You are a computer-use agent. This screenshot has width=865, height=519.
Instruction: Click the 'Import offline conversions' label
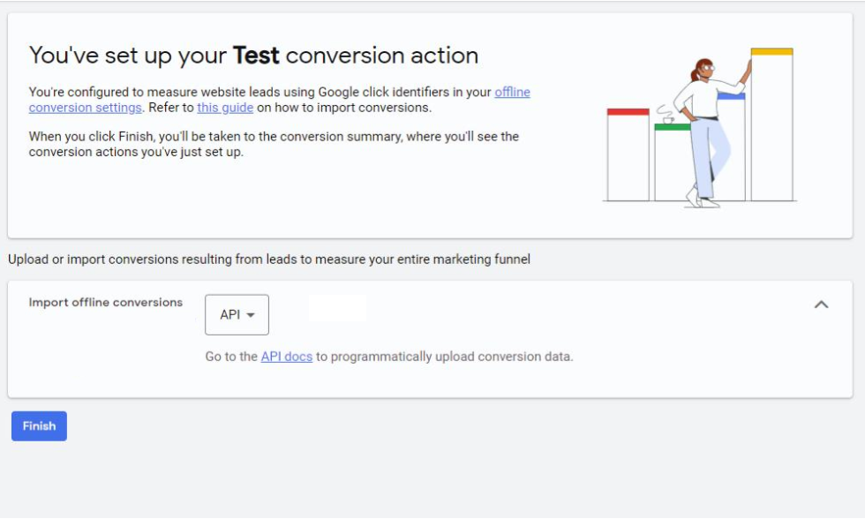tap(105, 302)
